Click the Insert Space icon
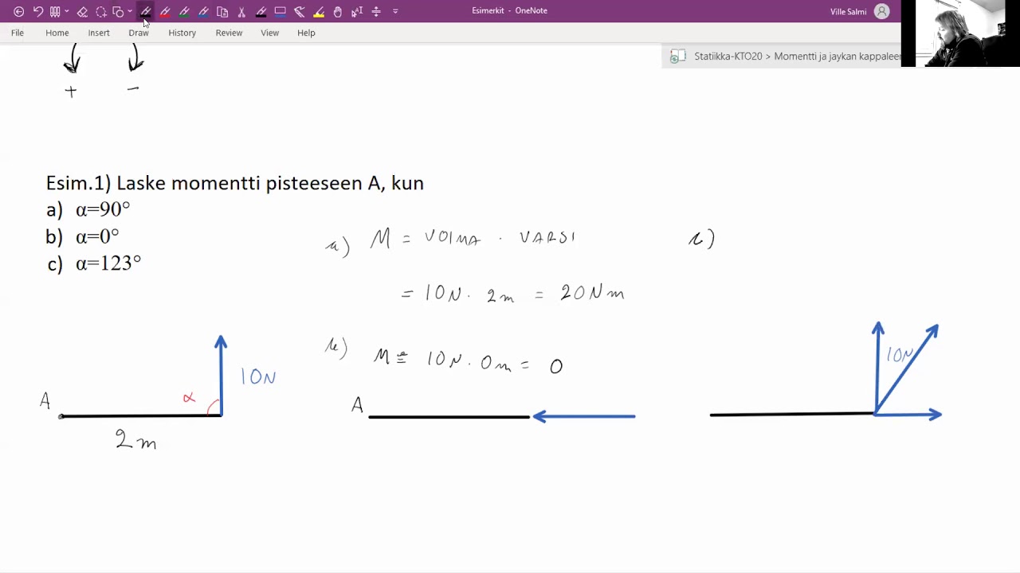The width and height of the screenshot is (1020, 573). 376,11
